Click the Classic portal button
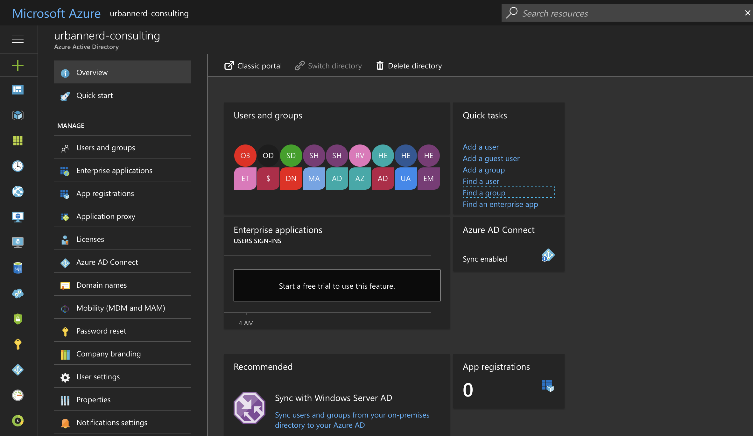 pos(252,66)
